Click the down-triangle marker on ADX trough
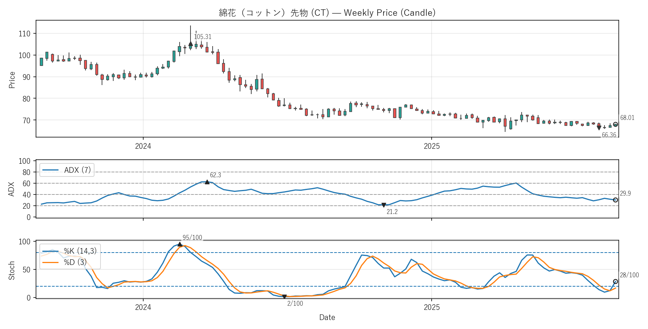 pyautogui.click(x=384, y=205)
